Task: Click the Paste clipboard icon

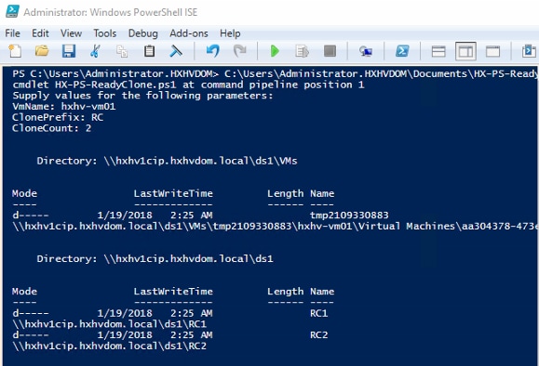Action: coord(149,51)
